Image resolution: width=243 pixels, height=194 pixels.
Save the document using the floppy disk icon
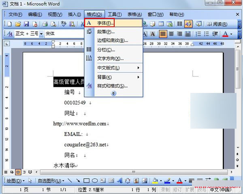tap(26, 24)
